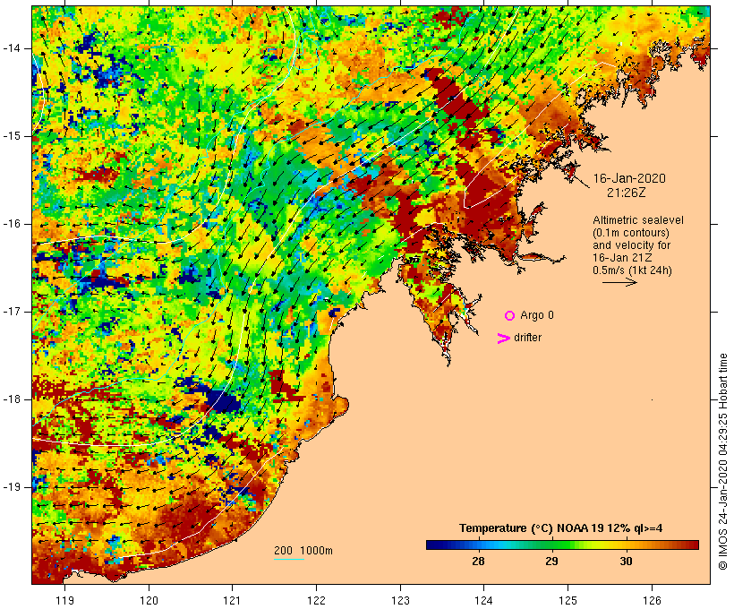Click the -18 latitude axis label

[12, 399]
